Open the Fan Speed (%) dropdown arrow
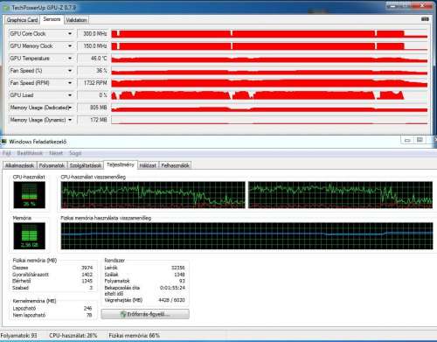The width and height of the screenshot is (437, 342). (x=70, y=71)
